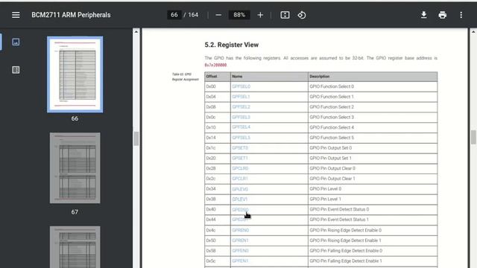
Task: Click the base address 0x7e200000 text
Action: [x=215, y=65]
